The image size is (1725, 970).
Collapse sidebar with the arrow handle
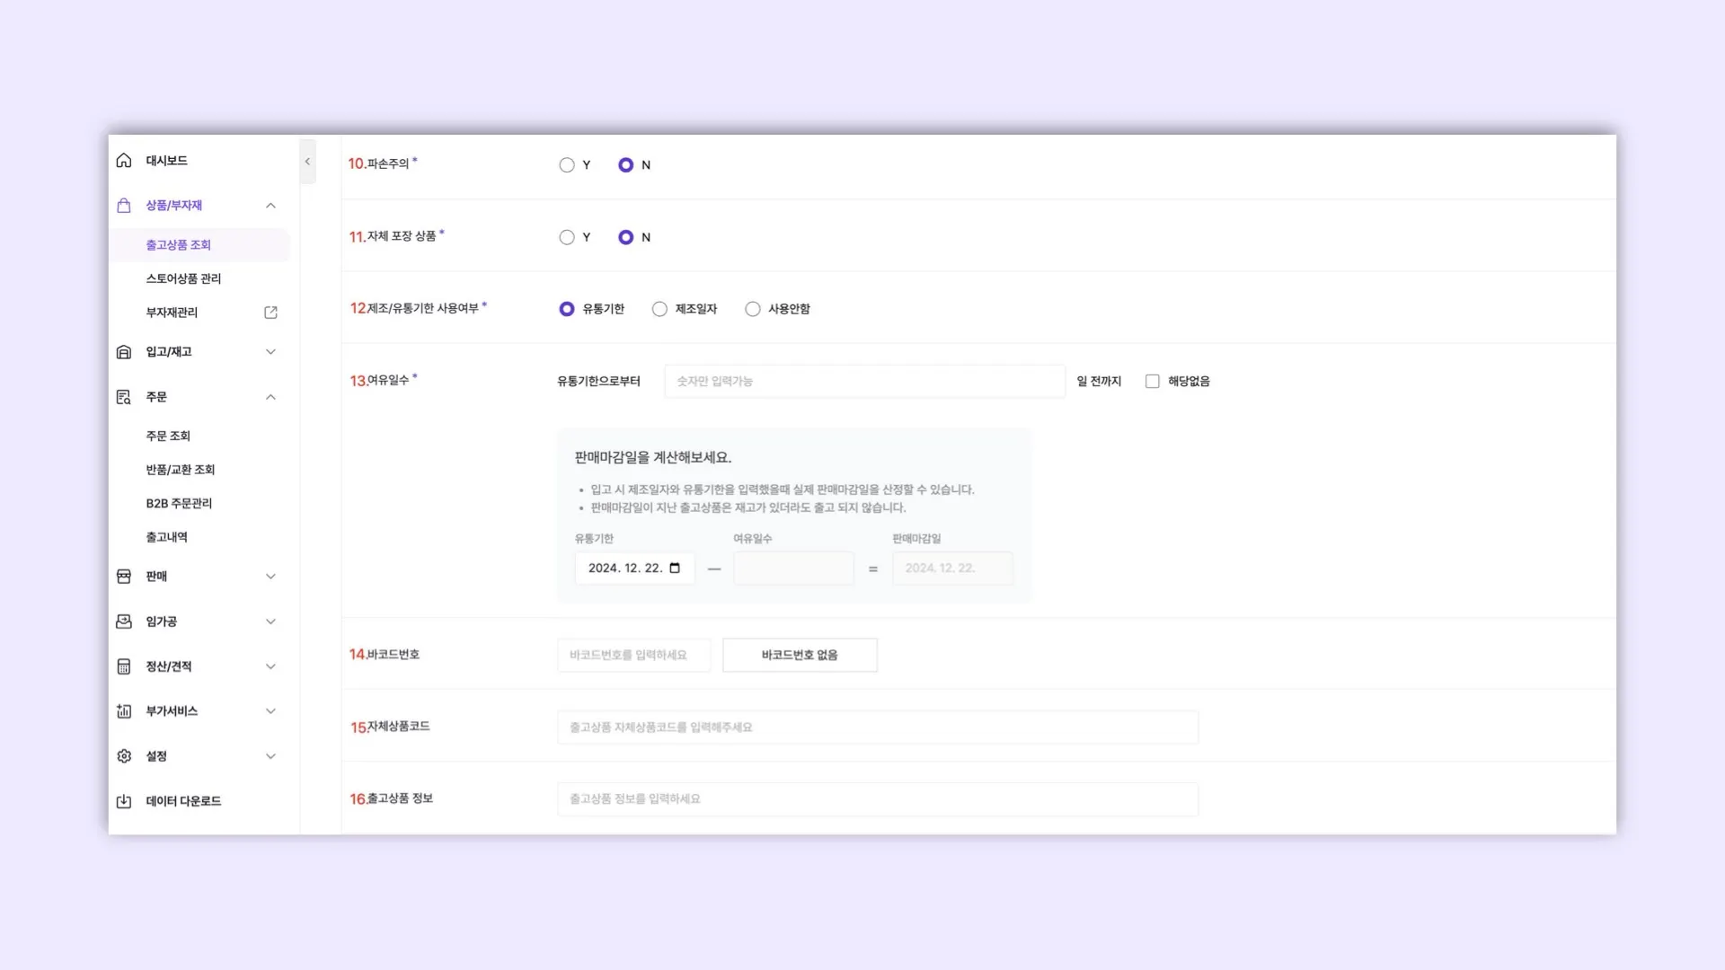click(x=307, y=162)
